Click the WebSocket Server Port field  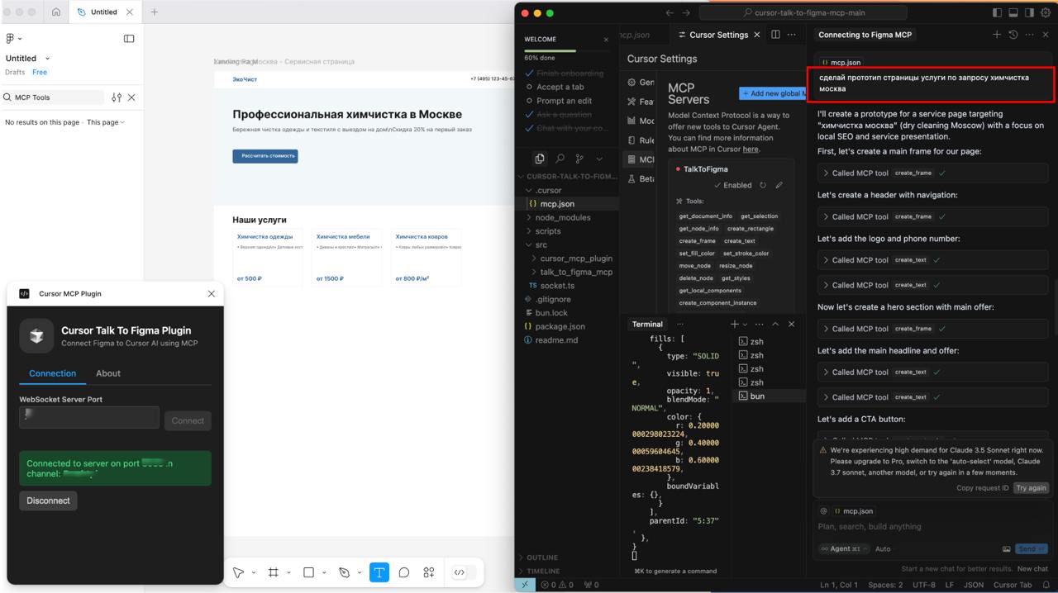tap(89, 417)
